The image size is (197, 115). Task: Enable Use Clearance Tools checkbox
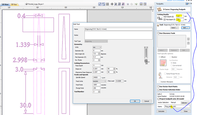click(158, 33)
